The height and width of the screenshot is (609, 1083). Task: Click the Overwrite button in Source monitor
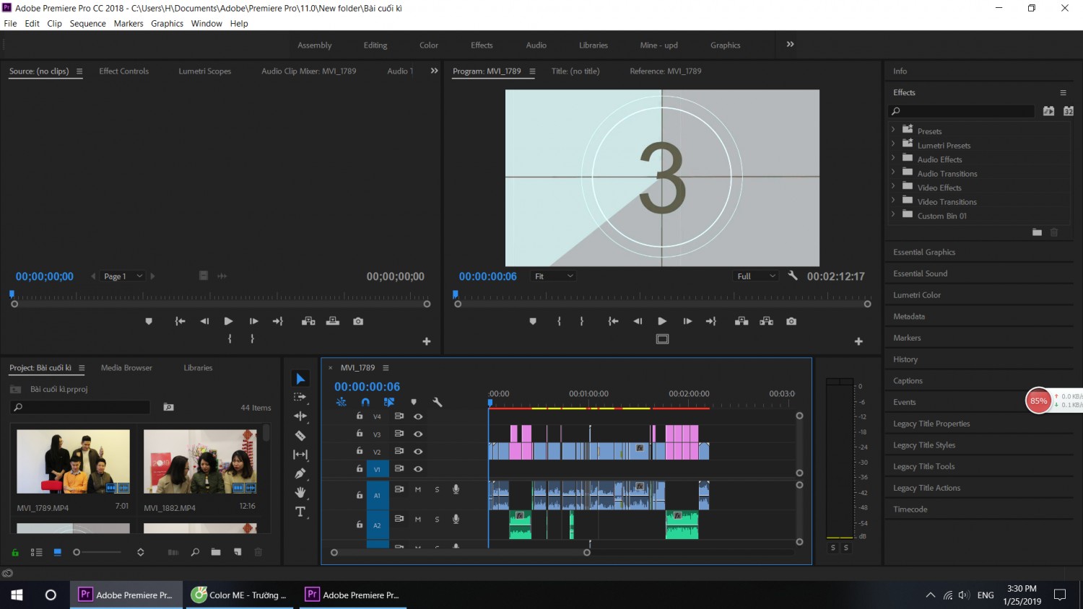coord(333,321)
